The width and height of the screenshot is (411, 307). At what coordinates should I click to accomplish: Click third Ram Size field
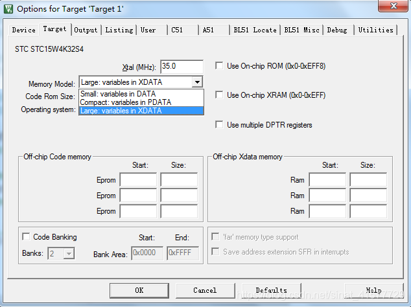click(368, 211)
